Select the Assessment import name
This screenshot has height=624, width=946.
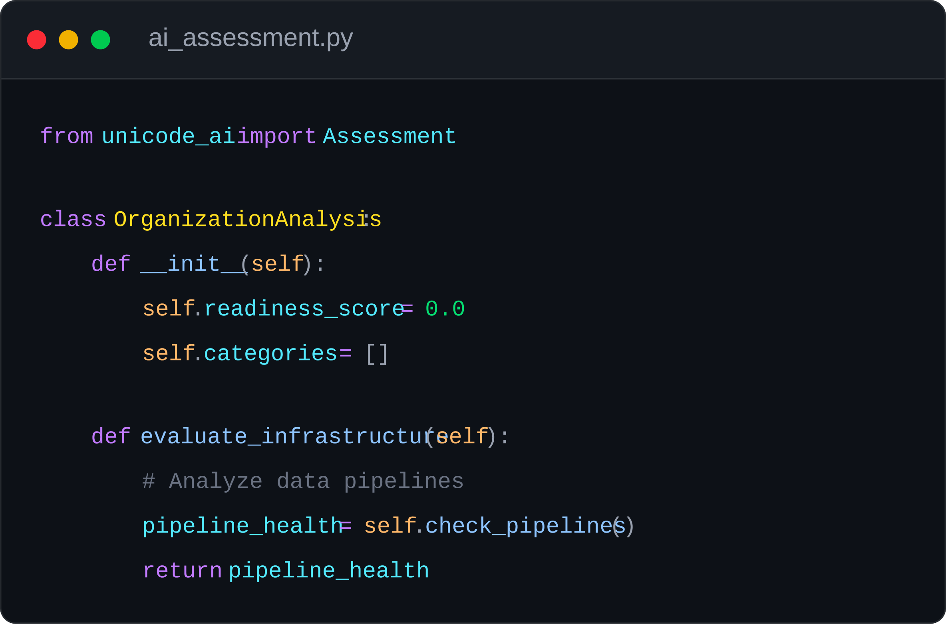point(388,136)
